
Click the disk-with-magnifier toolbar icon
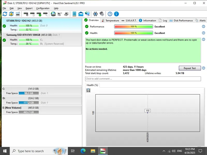[45, 14]
